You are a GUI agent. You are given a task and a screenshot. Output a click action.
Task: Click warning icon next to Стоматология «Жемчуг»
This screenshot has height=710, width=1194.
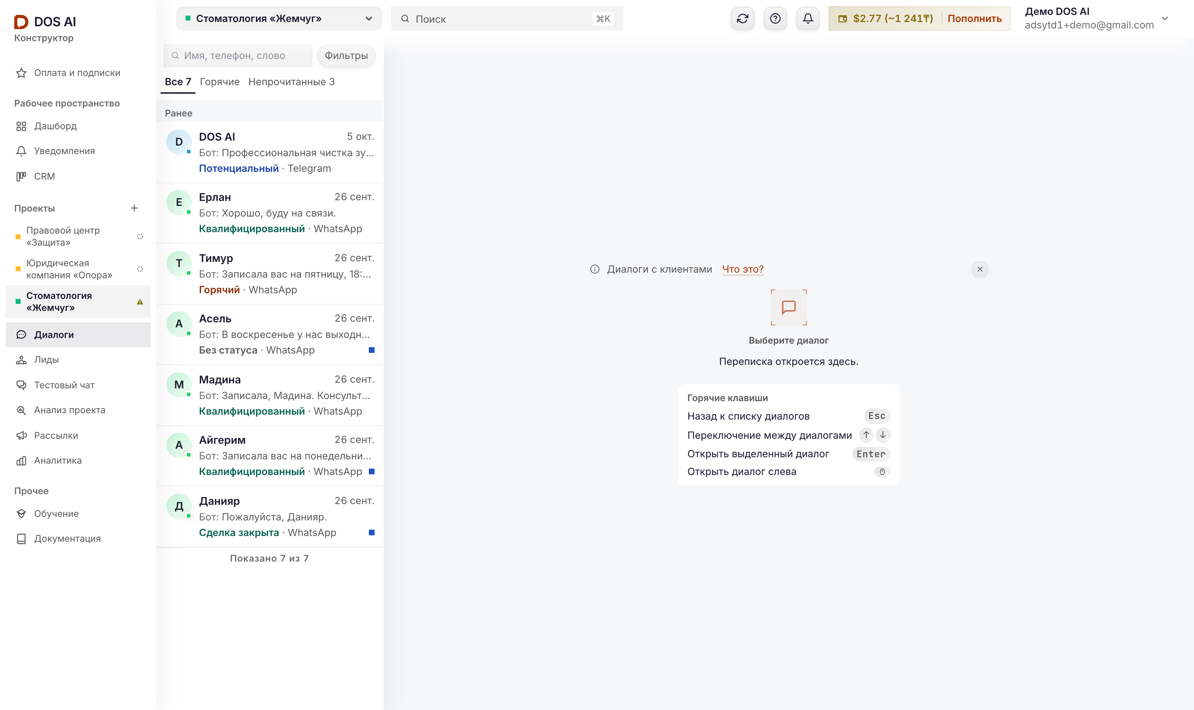[x=140, y=302]
